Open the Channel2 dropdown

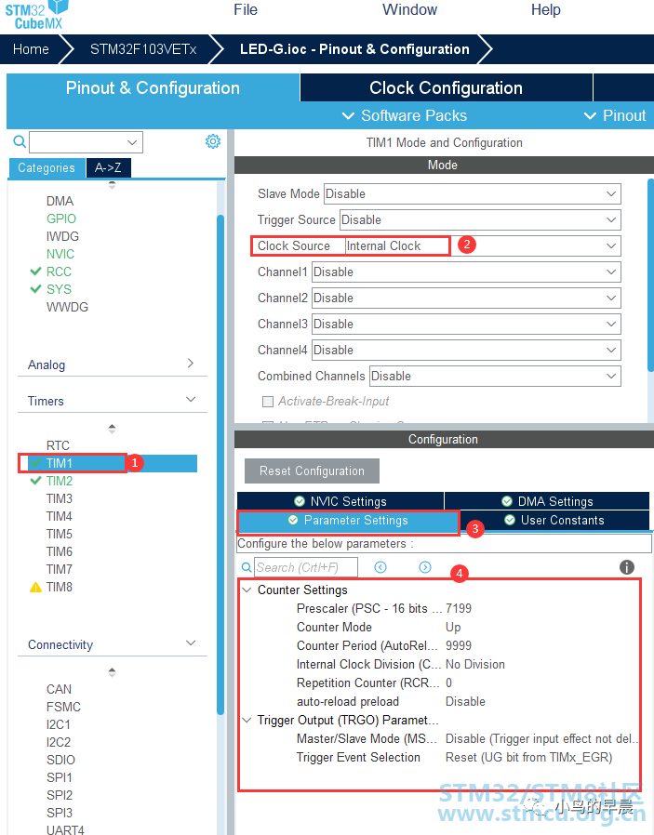click(x=466, y=298)
